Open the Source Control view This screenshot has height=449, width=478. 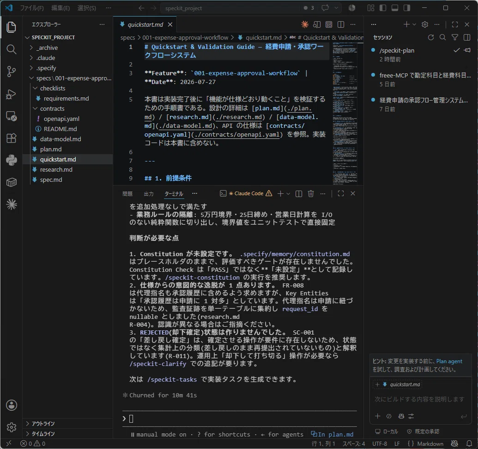11,72
